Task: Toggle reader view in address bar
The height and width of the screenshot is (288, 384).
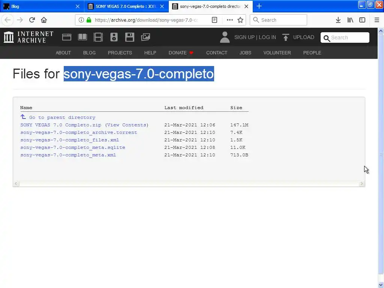Action: tap(214, 20)
